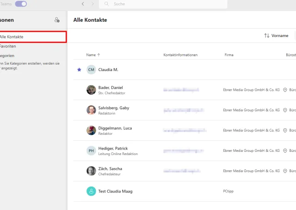Open Favoriten in the sidebar
Image resolution: width=296 pixels, height=210 pixels.
tap(8, 46)
